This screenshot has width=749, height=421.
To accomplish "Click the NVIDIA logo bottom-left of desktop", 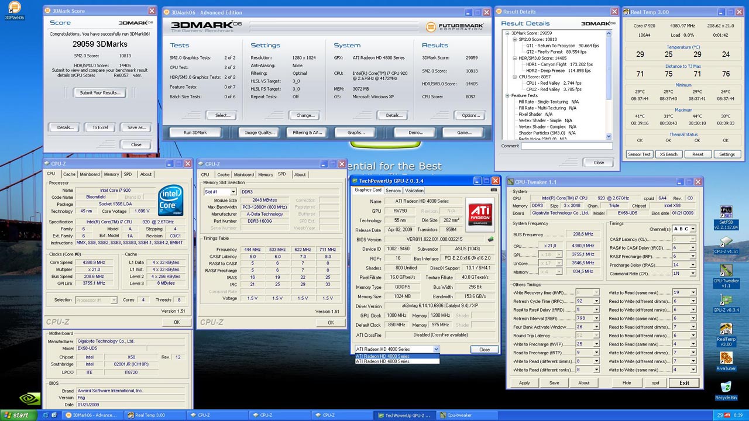I will 30,398.
